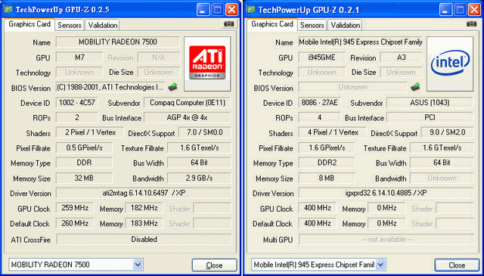
Task: Select Graphics Card tab in GPU-Z 0.2.1
Action: (x=272, y=24)
